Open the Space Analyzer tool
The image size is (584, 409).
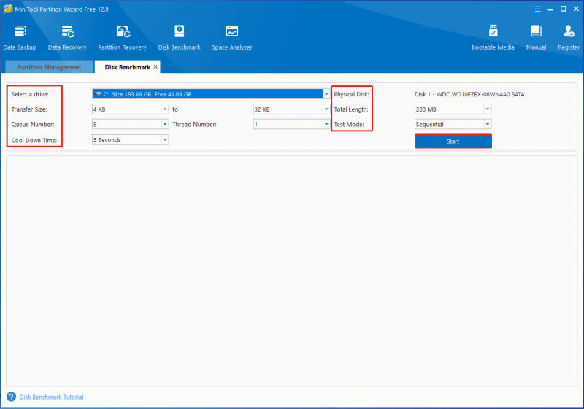tap(232, 38)
